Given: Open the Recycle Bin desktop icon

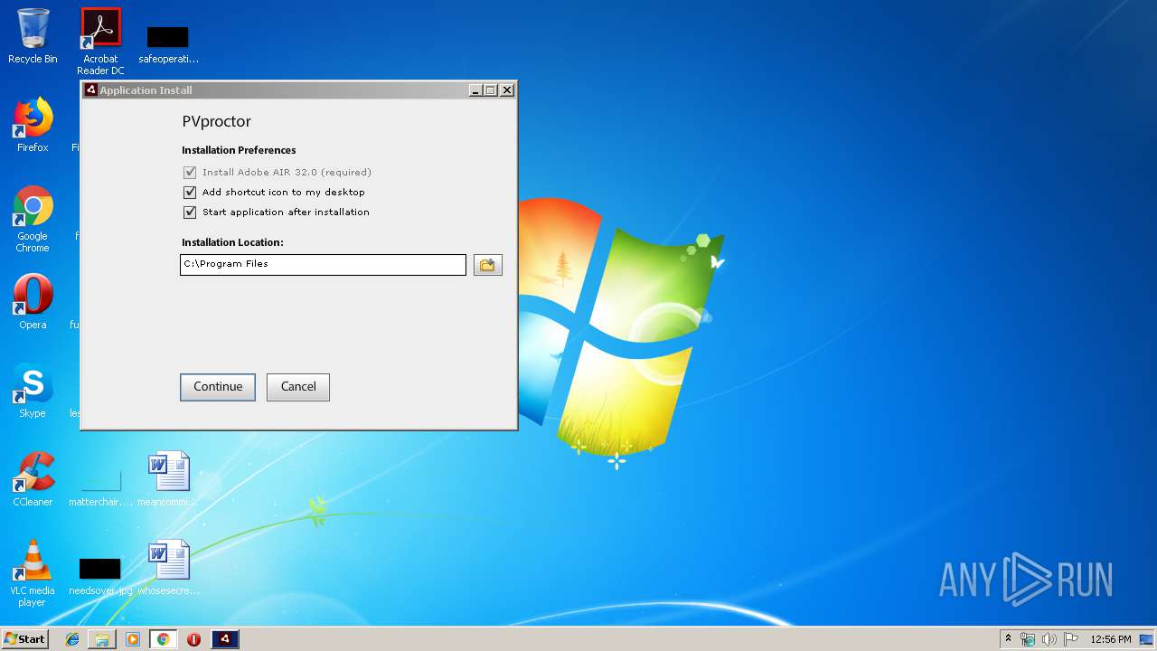Looking at the screenshot, I should coord(33,37).
